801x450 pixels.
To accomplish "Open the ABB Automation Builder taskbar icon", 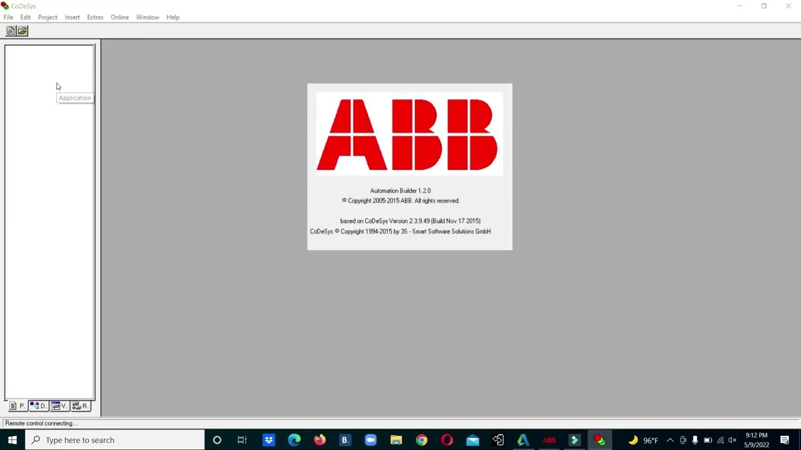I will pos(549,440).
